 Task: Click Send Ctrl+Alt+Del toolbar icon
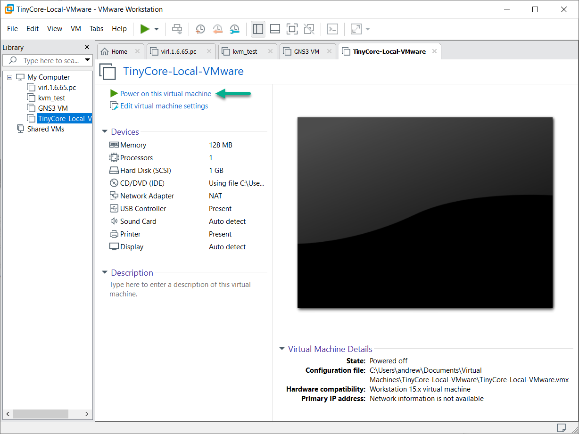tap(177, 29)
